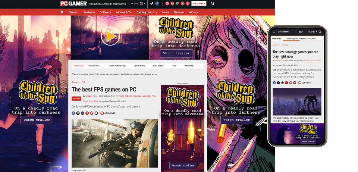
Task: Share strategy article by email on phone
Action: pyautogui.click(x=295, y=83)
